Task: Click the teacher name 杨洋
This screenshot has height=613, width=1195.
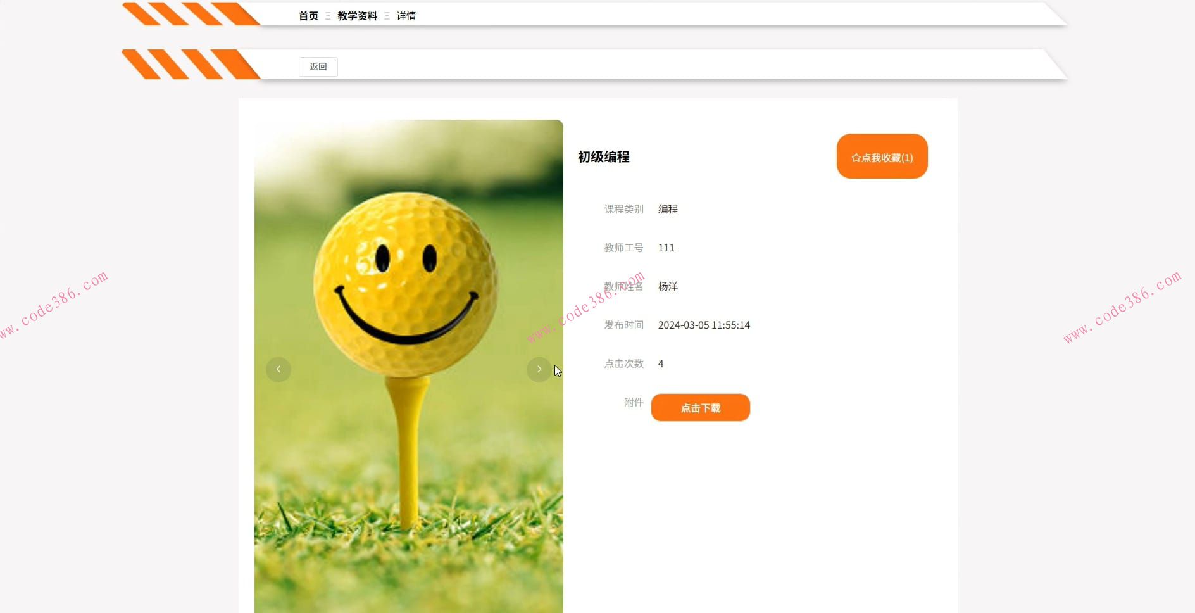Action: coord(669,286)
